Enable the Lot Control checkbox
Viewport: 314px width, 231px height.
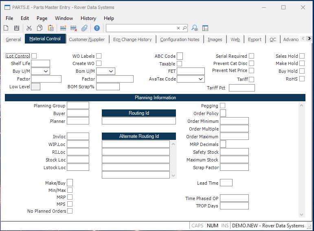pos(34,56)
